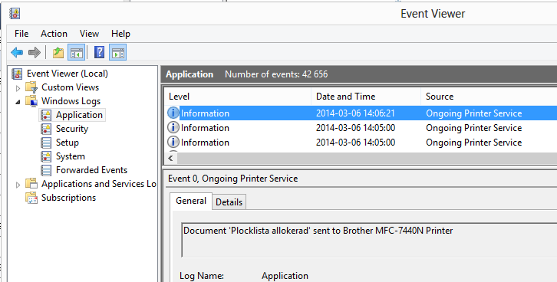Click the Event Viewer (Local) root icon
This screenshot has height=282, width=557.
point(17,74)
